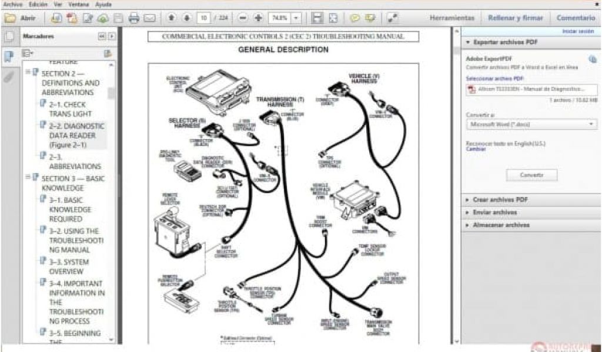Open the Archivo menu
This screenshot has height=352, width=602.
(13, 4)
